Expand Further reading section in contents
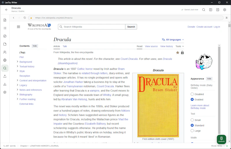This screenshot has height=149, width=231. click(x=18, y=99)
